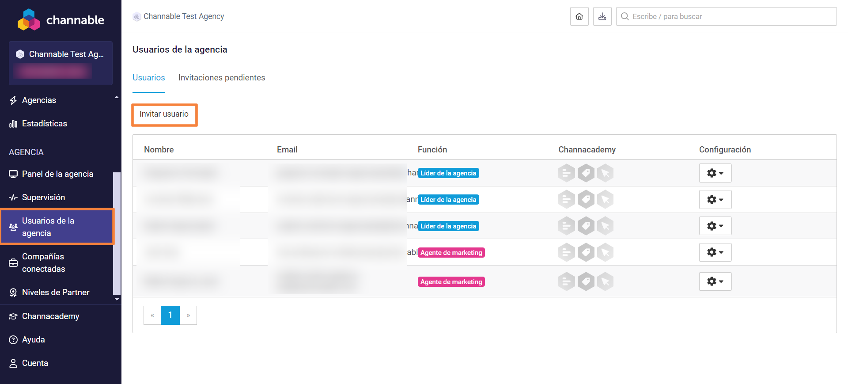Click the monitor icon for Panel de la agencia
This screenshot has width=848, height=384.
13,174
